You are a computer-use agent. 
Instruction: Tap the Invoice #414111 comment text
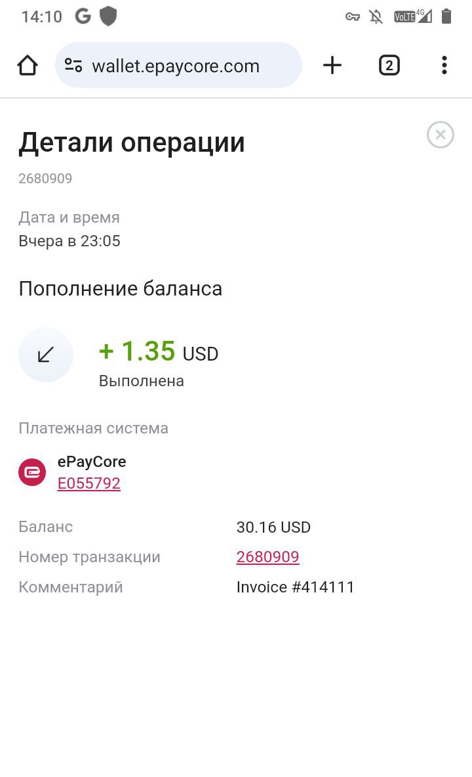click(296, 587)
